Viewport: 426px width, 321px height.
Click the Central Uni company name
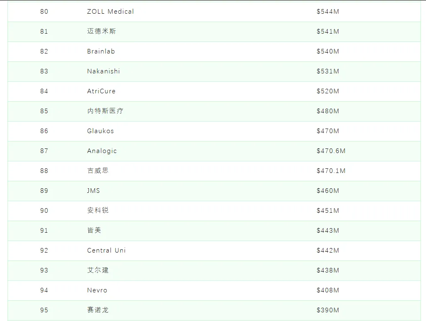[x=106, y=250]
